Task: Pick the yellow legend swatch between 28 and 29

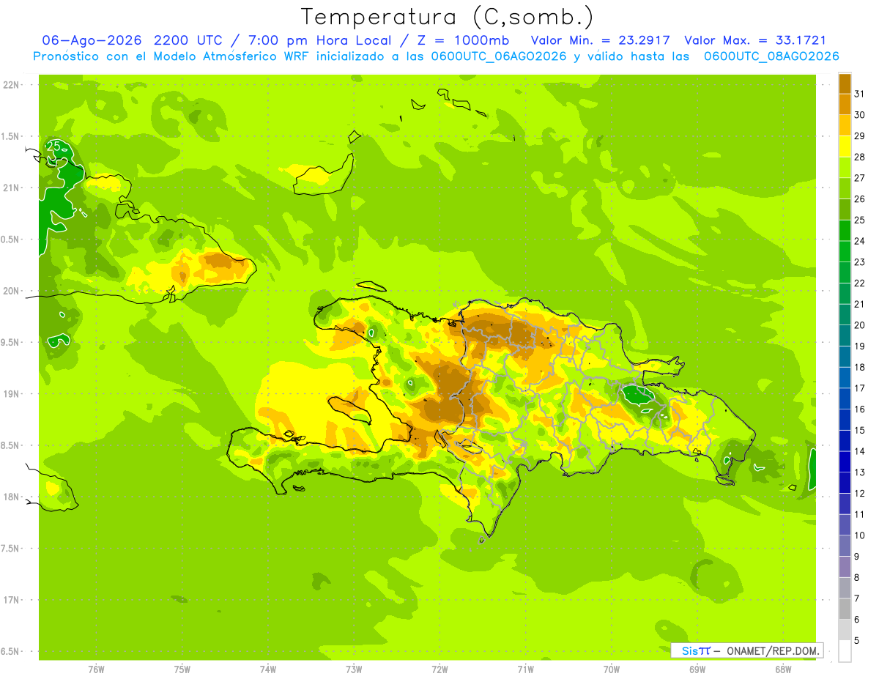Action: (845, 146)
